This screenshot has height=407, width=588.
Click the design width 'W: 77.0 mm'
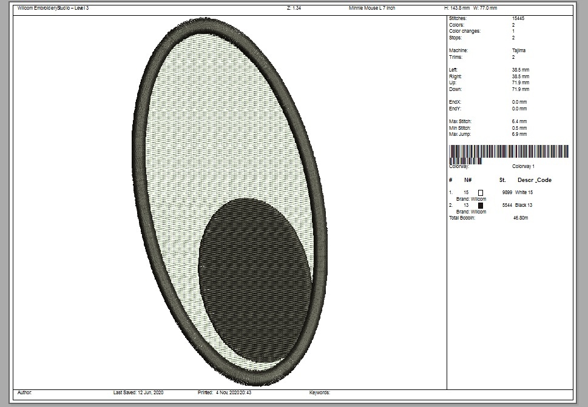[485, 8]
